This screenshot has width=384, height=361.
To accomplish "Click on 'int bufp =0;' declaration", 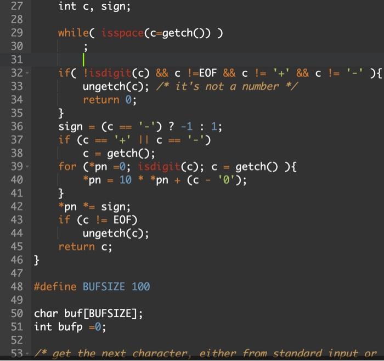I will pyautogui.click(x=70, y=327).
